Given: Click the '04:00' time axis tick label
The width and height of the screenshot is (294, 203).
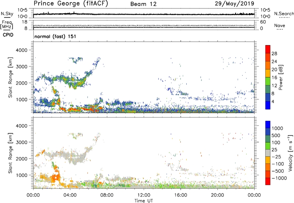Looking at the screenshot, I should 70,195.
